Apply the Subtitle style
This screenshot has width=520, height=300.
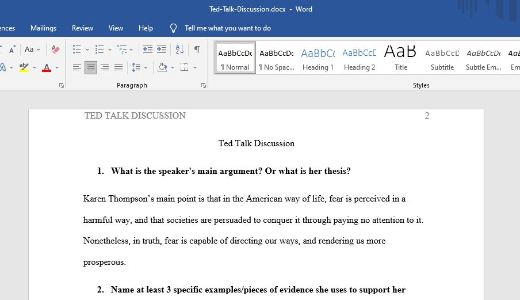(x=442, y=58)
